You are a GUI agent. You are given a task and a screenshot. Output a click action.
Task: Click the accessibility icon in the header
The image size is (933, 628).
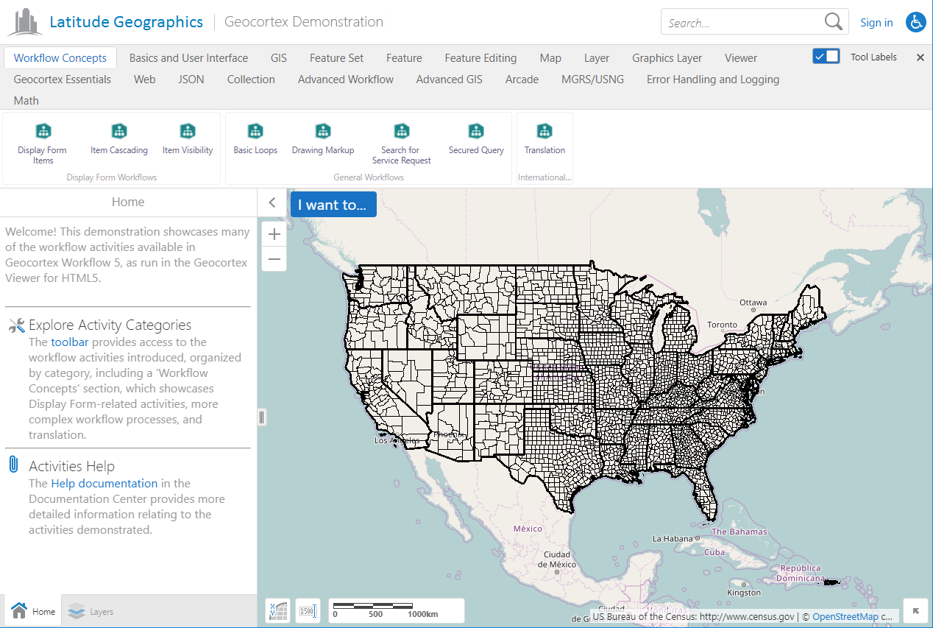click(x=915, y=22)
